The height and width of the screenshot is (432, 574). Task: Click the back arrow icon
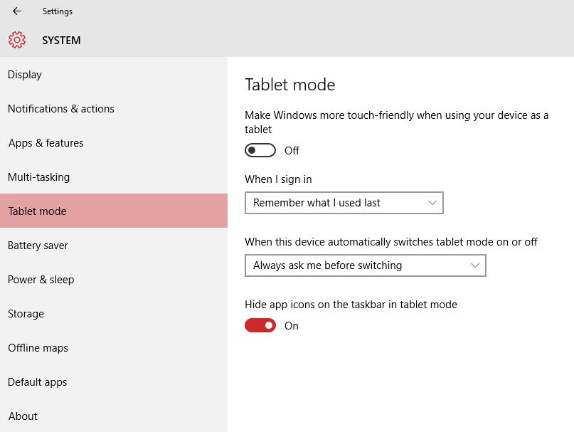[x=17, y=11]
